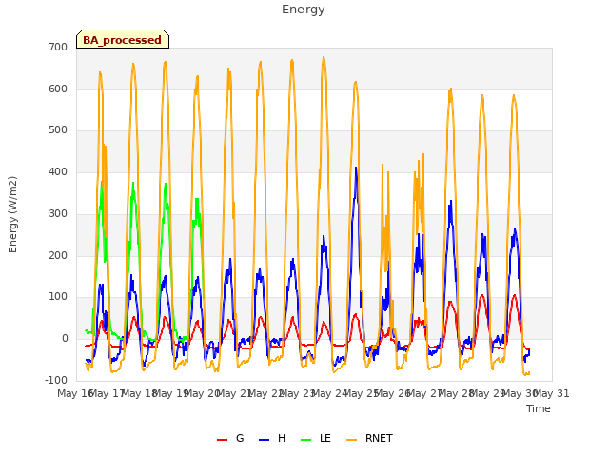The width and height of the screenshot is (609, 457).
Task: Click the LE legend label
Action: [x=325, y=438]
